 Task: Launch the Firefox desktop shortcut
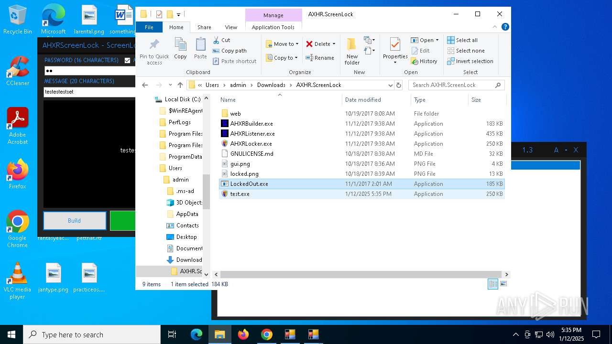click(x=18, y=174)
